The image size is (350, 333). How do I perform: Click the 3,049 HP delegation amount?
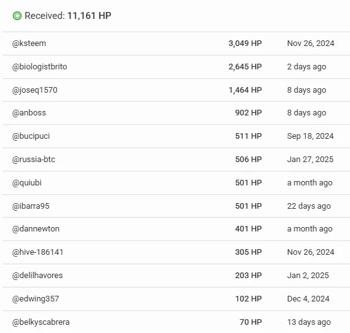point(245,44)
